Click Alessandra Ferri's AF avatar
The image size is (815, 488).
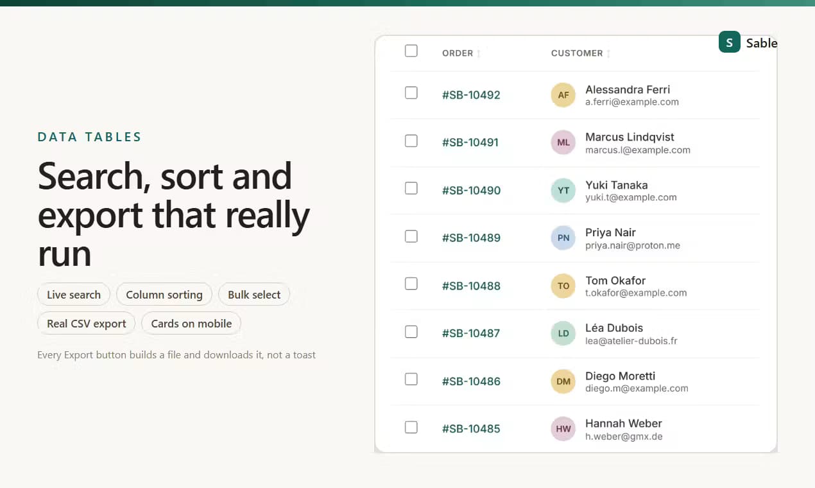pos(563,95)
